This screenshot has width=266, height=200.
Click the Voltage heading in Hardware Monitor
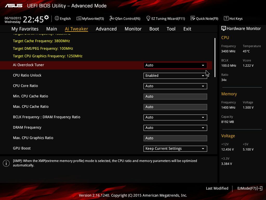coord(228,136)
